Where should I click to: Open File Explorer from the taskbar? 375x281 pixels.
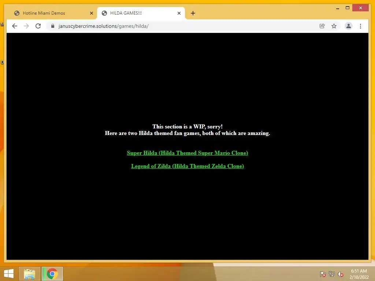29,274
